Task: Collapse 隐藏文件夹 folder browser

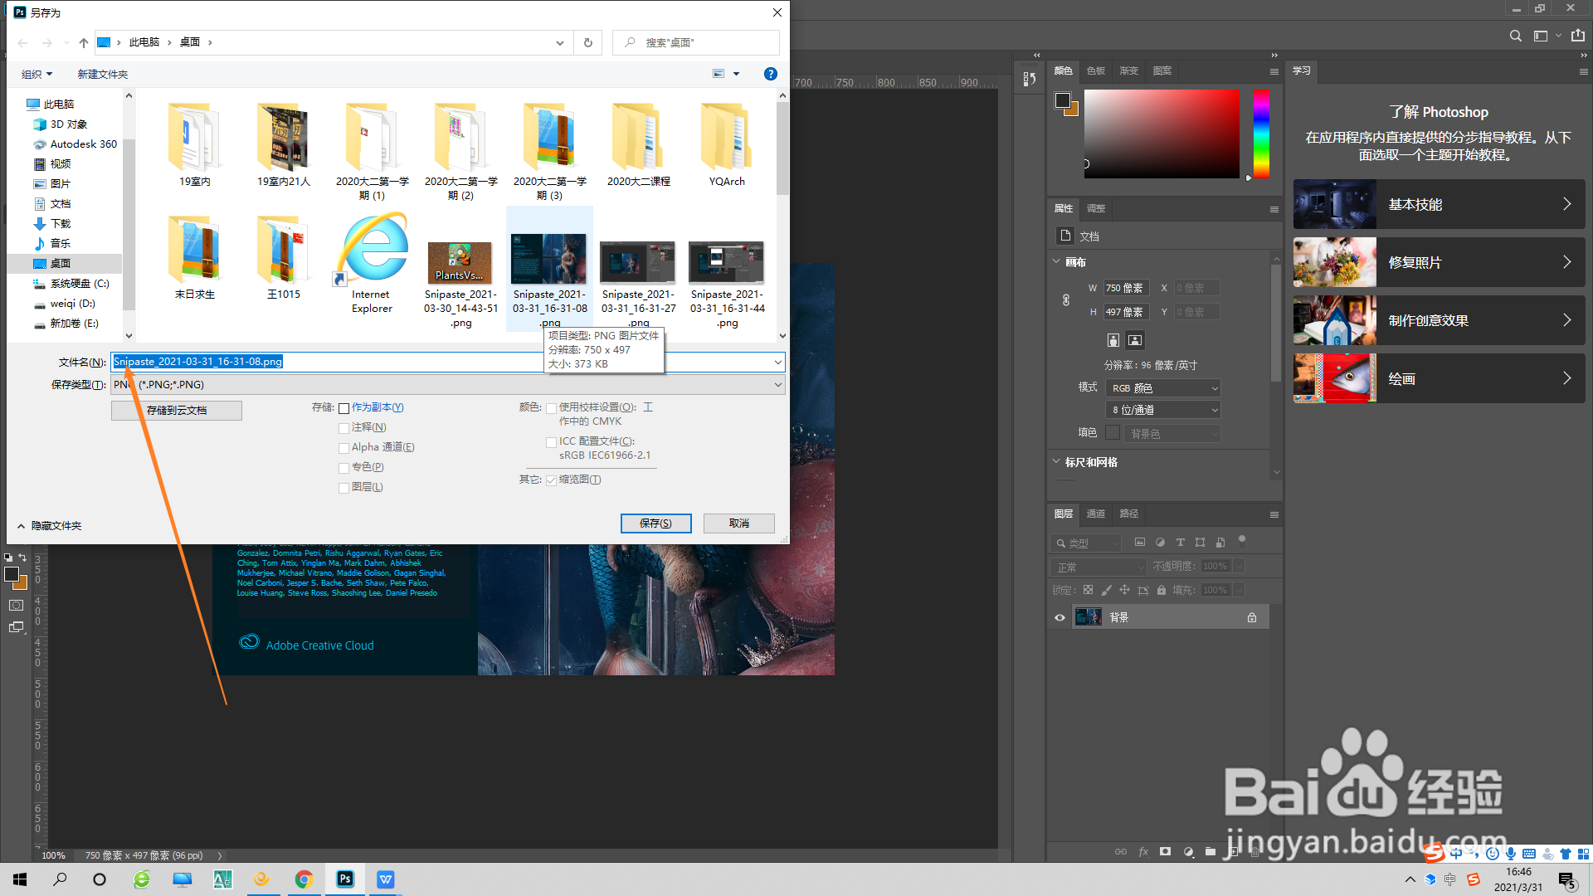Action: [x=49, y=526]
